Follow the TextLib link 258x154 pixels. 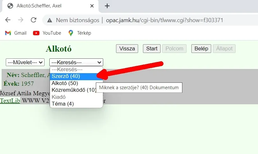(x=10, y=101)
